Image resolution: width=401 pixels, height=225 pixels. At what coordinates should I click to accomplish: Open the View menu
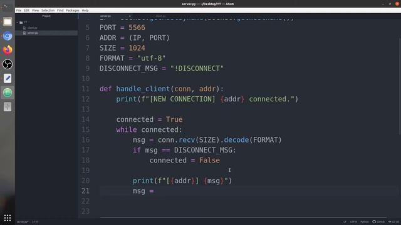35,11
